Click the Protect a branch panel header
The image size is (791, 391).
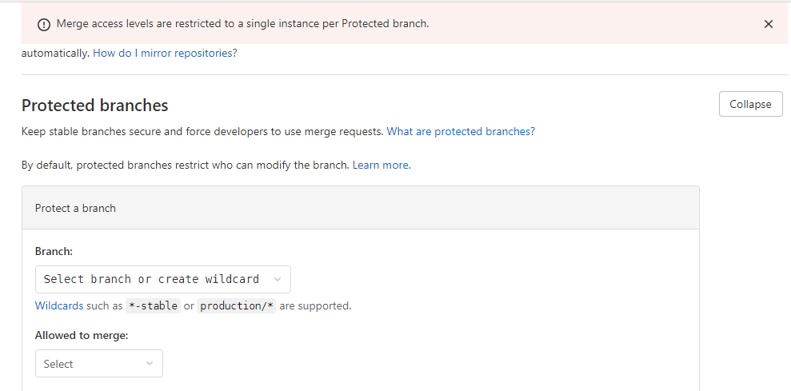point(75,208)
